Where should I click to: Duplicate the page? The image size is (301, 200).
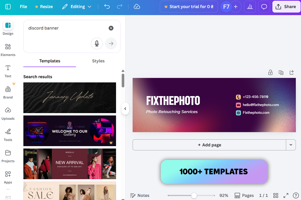[x=281, y=72]
